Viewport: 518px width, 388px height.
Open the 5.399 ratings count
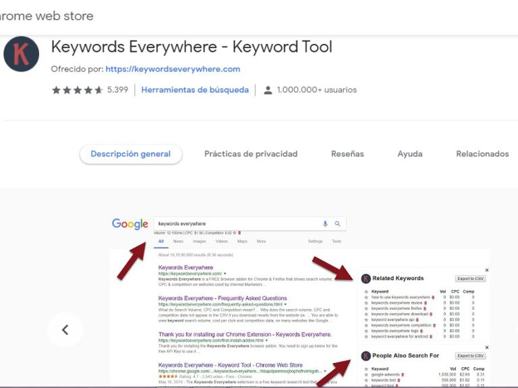[117, 90]
